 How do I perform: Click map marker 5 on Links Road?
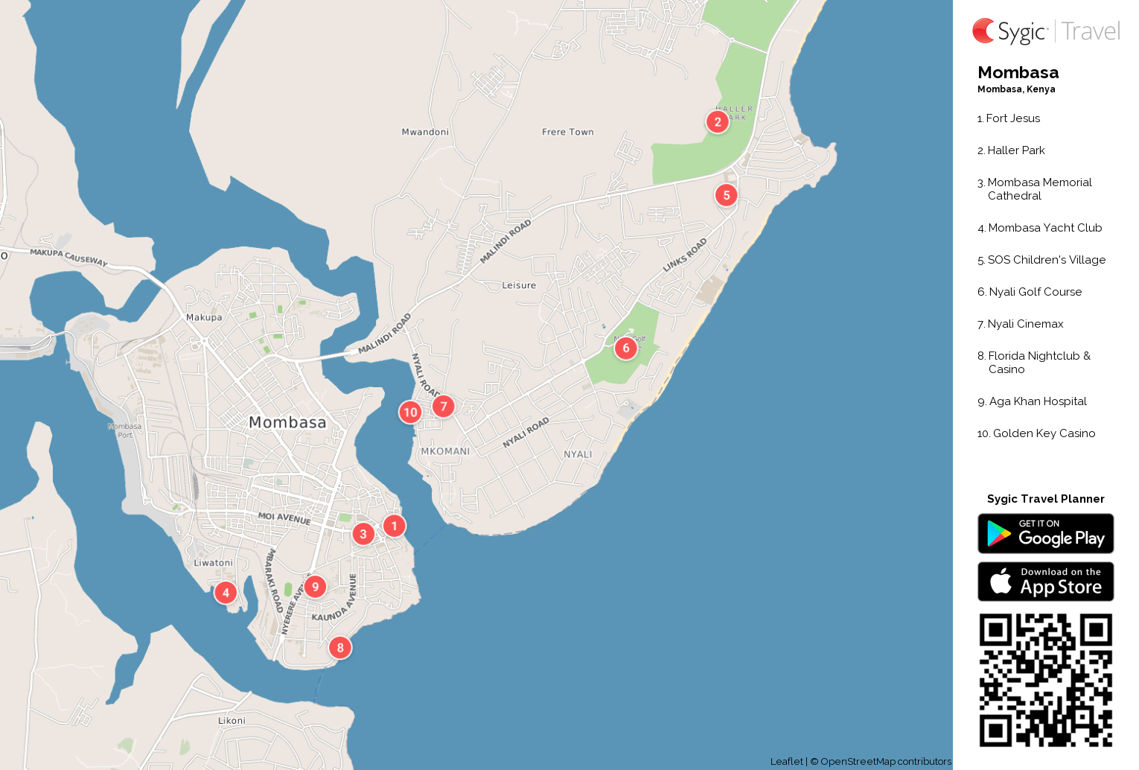click(727, 195)
